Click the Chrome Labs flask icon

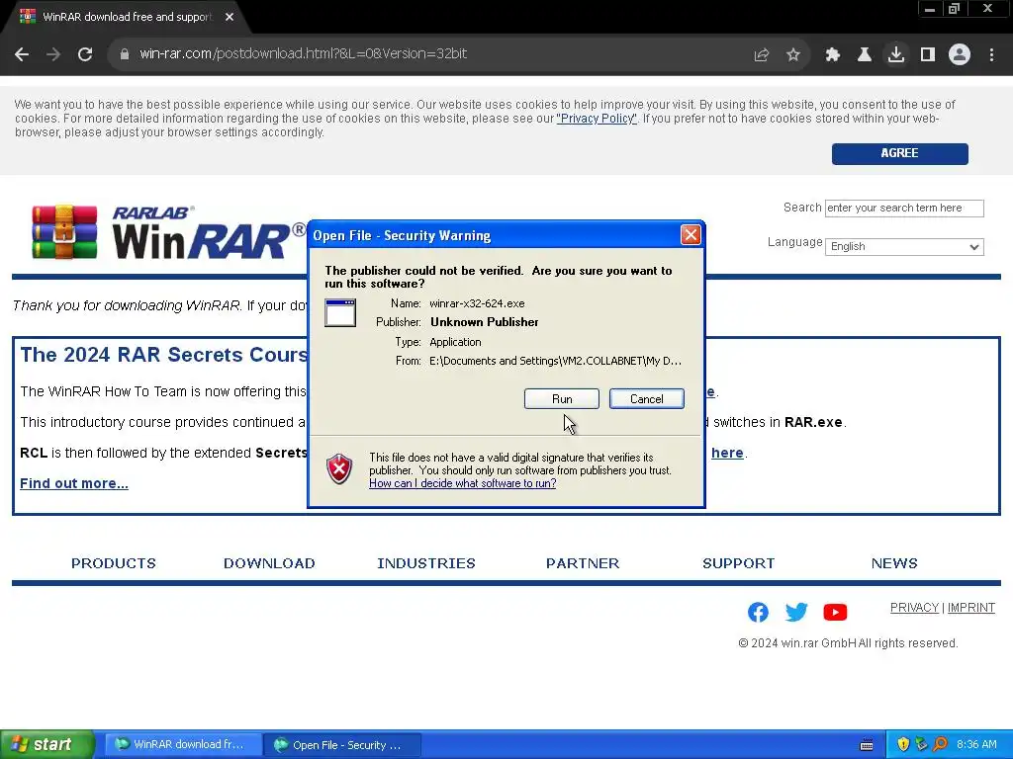(864, 55)
